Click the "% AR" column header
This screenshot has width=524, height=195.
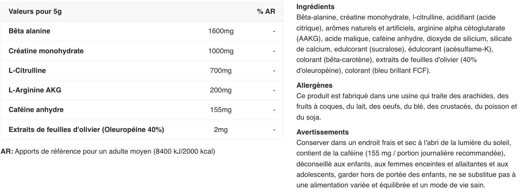pos(266,12)
